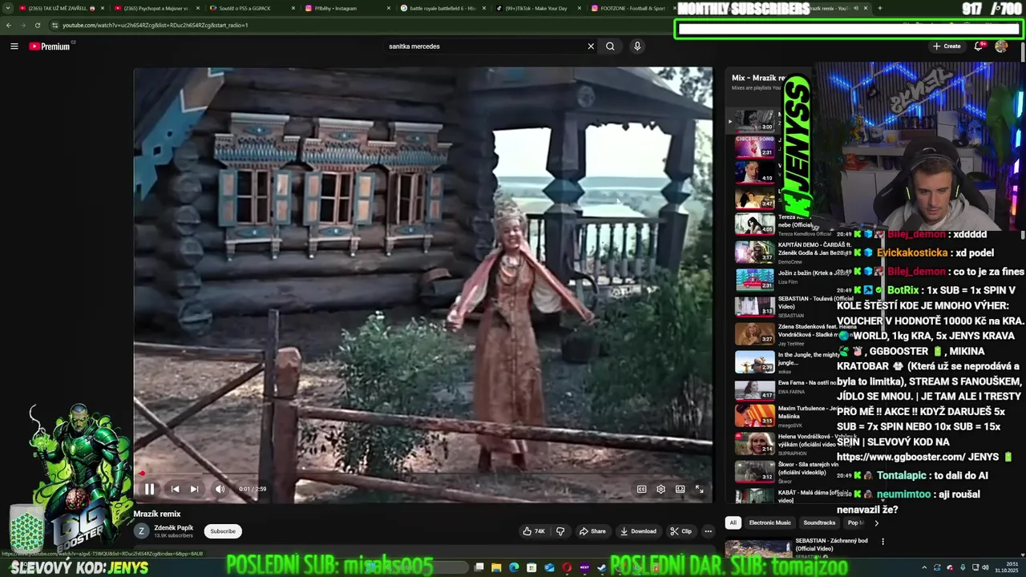Create a Clip of the video
The height and width of the screenshot is (577, 1026).
[681, 531]
